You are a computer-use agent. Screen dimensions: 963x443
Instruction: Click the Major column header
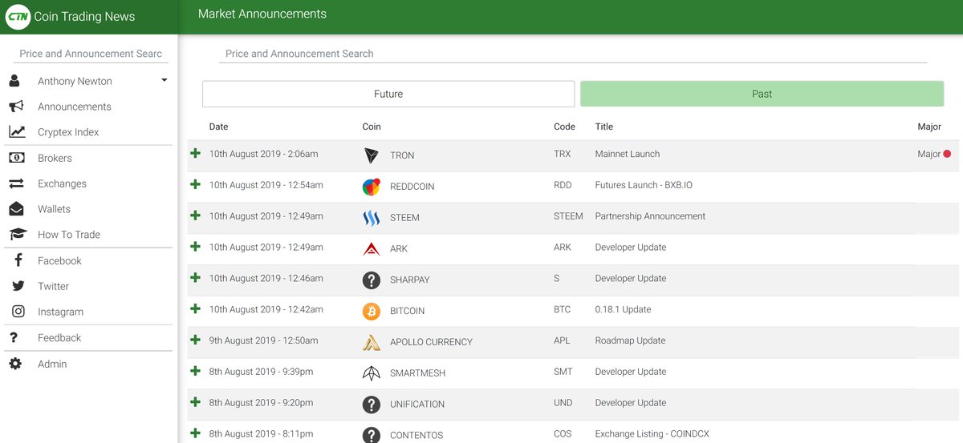click(x=929, y=127)
